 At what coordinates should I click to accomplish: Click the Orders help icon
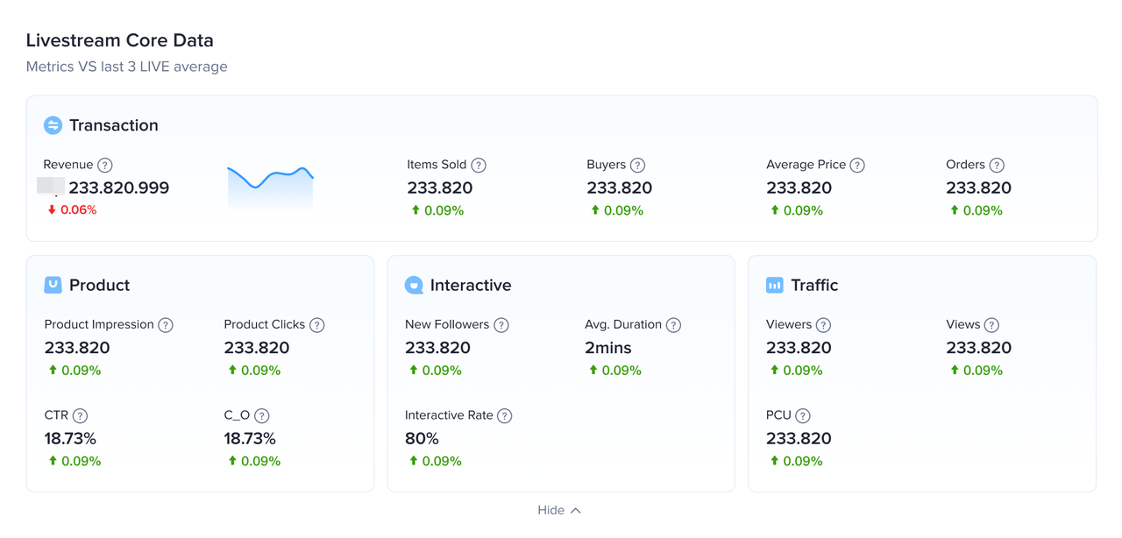997,165
